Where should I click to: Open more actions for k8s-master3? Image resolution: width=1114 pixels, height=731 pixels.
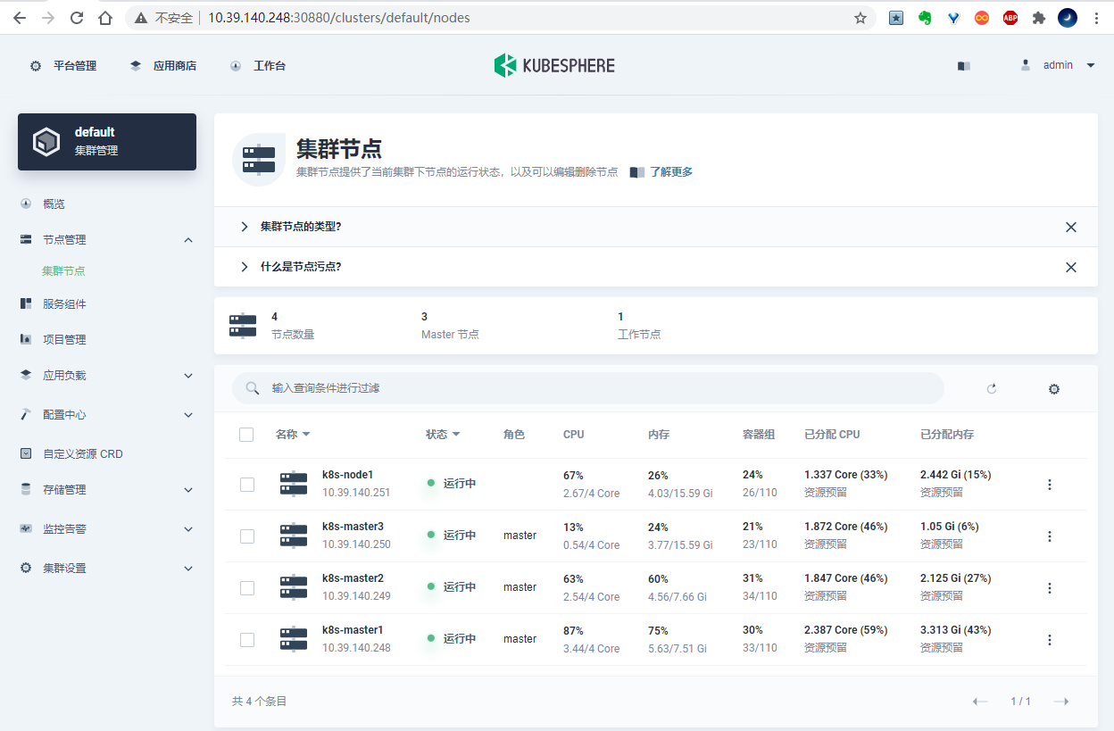(x=1050, y=536)
